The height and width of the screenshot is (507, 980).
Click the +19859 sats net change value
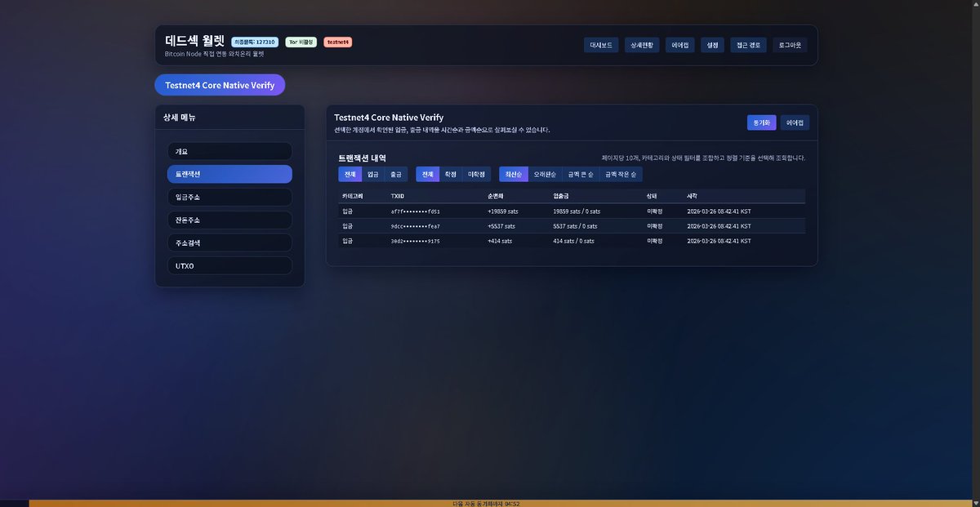point(502,211)
